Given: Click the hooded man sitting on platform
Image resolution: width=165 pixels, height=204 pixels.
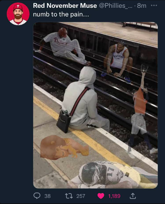Looking at the screenshot, I should coord(83,100).
